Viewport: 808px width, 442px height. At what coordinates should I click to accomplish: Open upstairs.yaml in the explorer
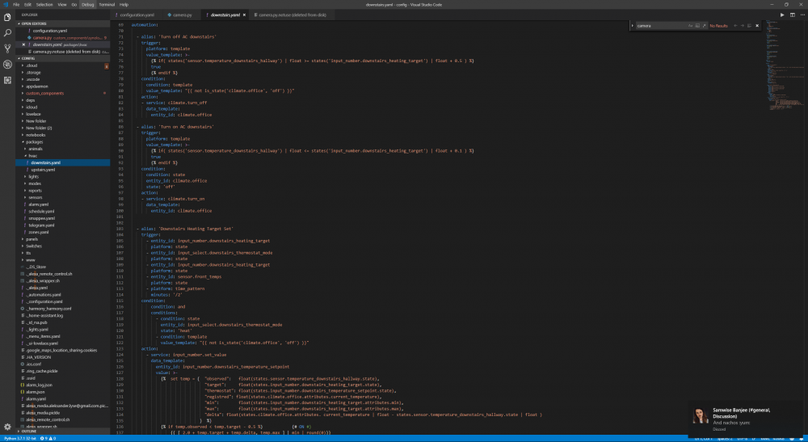pos(43,170)
